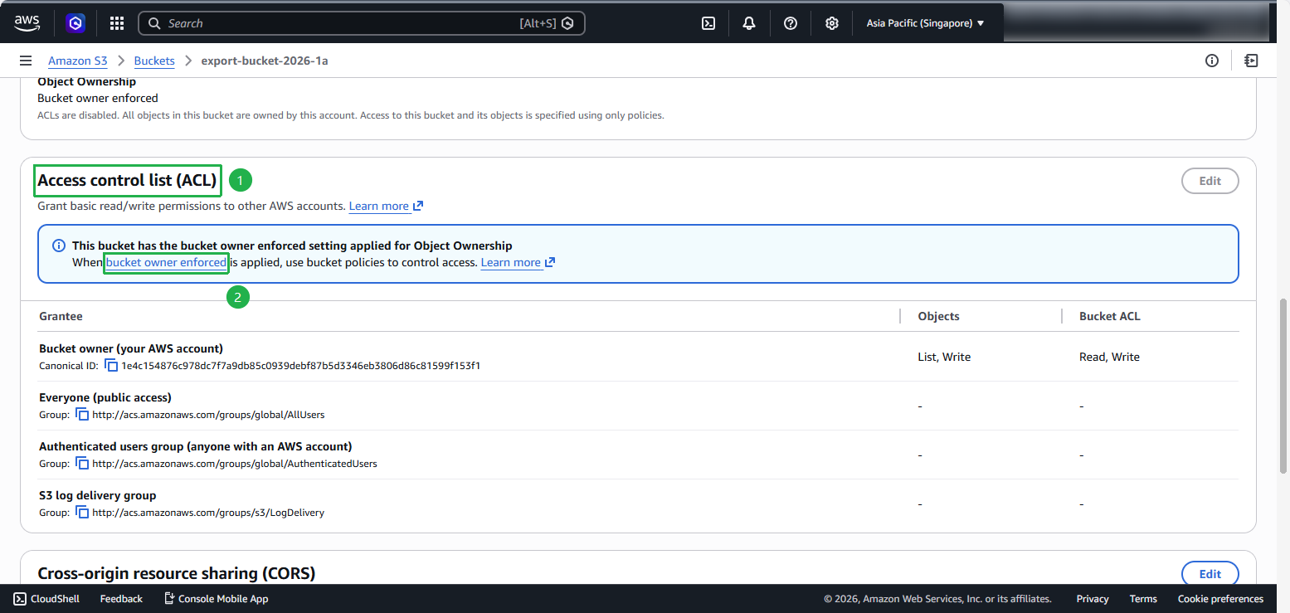This screenshot has width=1290, height=613.
Task: Go back to the Buckets breadcrumb
Action: pos(154,61)
